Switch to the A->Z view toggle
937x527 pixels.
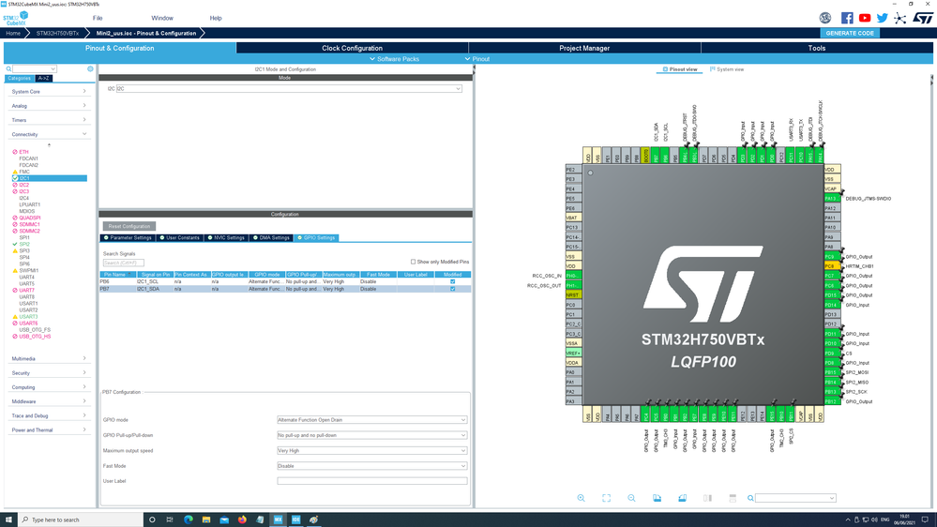pyautogui.click(x=44, y=78)
